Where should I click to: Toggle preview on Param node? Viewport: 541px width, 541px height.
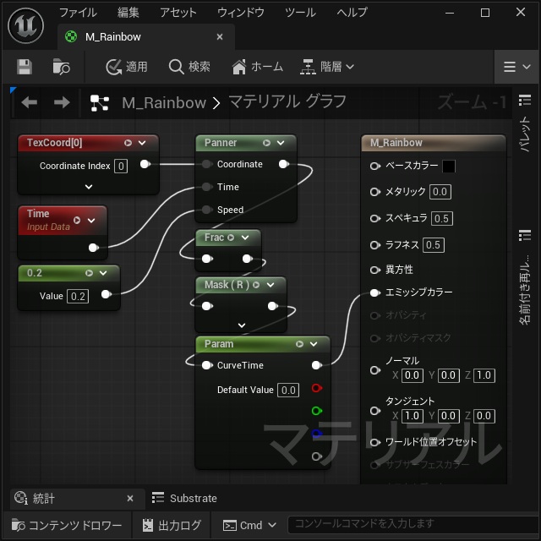pyautogui.click(x=299, y=344)
